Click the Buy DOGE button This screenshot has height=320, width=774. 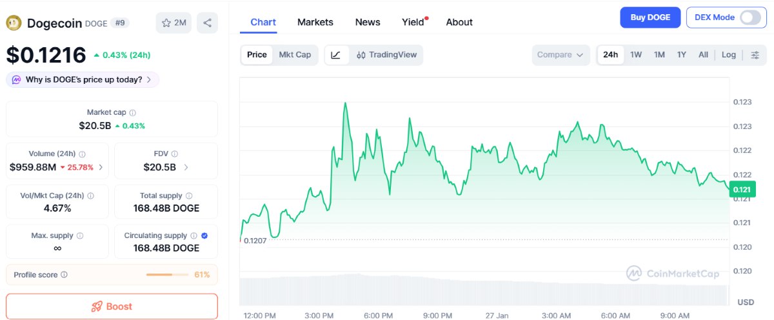click(650, 17)
